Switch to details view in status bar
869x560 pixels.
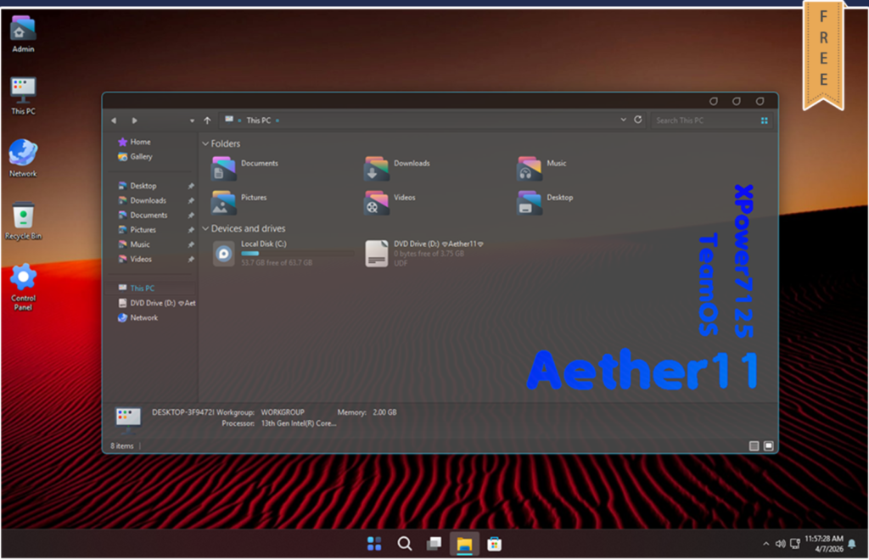(x=754, y=445)
